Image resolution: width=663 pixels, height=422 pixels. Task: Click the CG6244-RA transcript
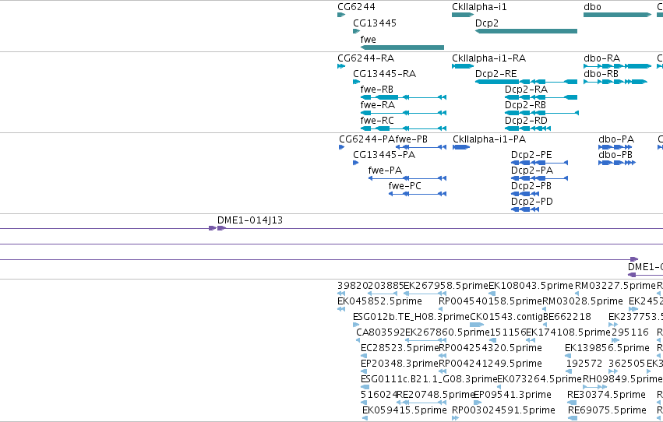tap(341, 66)
